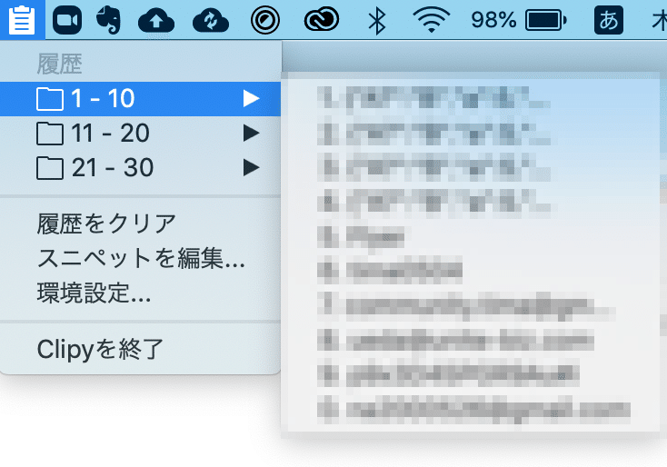Click the folder icon next to 11 - 20
The image size is (667, 467).
point(50,134)
